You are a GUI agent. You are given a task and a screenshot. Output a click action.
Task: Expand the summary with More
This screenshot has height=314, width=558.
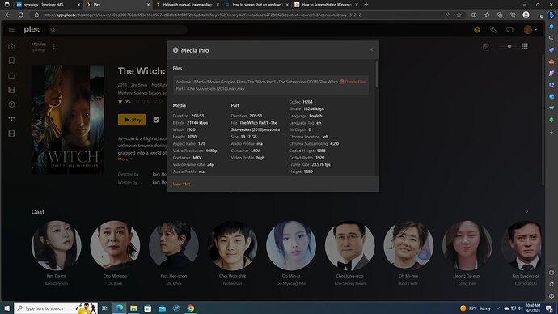125,159
